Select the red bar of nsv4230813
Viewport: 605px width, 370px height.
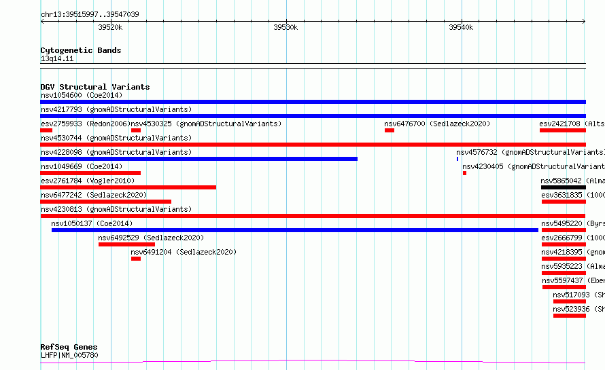pos(313,216)
